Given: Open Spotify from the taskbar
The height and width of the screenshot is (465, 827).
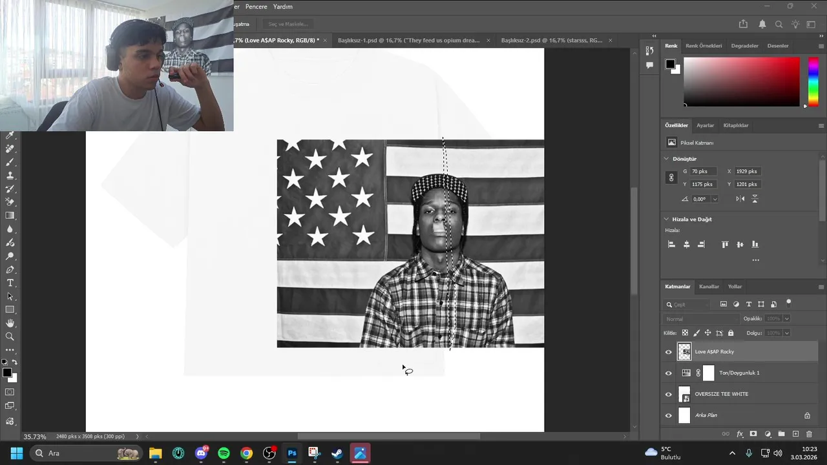Looking at the screenshot, I should [x=224, y=453].
